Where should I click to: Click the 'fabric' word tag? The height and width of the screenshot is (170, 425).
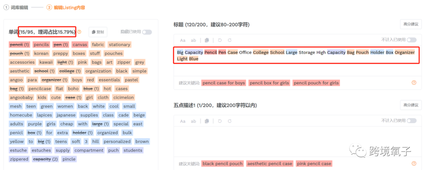98,44
